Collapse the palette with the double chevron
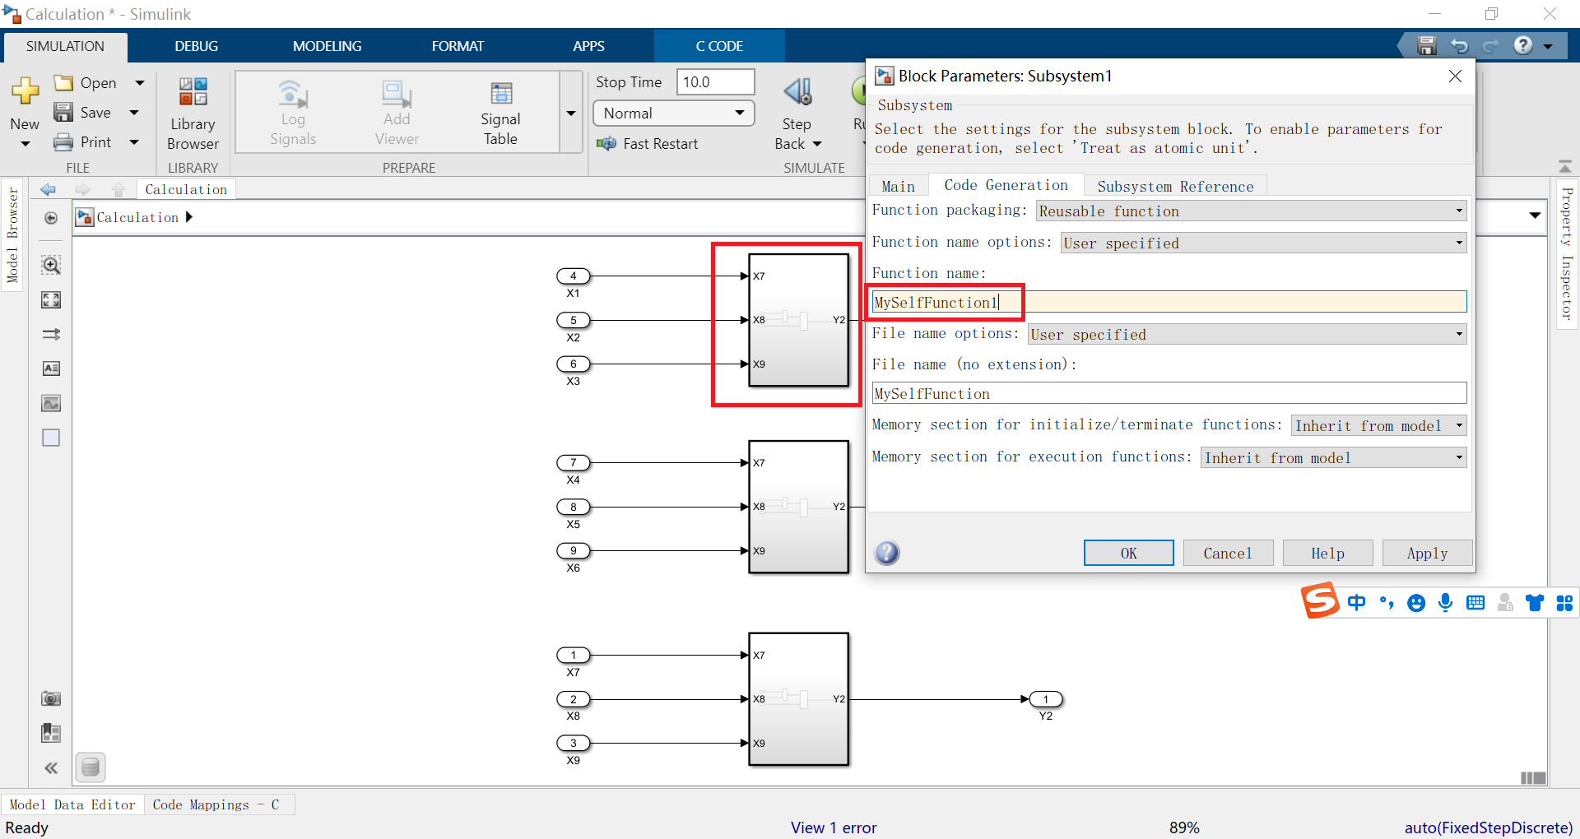Viewport: 1580px width, 839px height. point(51,767)
